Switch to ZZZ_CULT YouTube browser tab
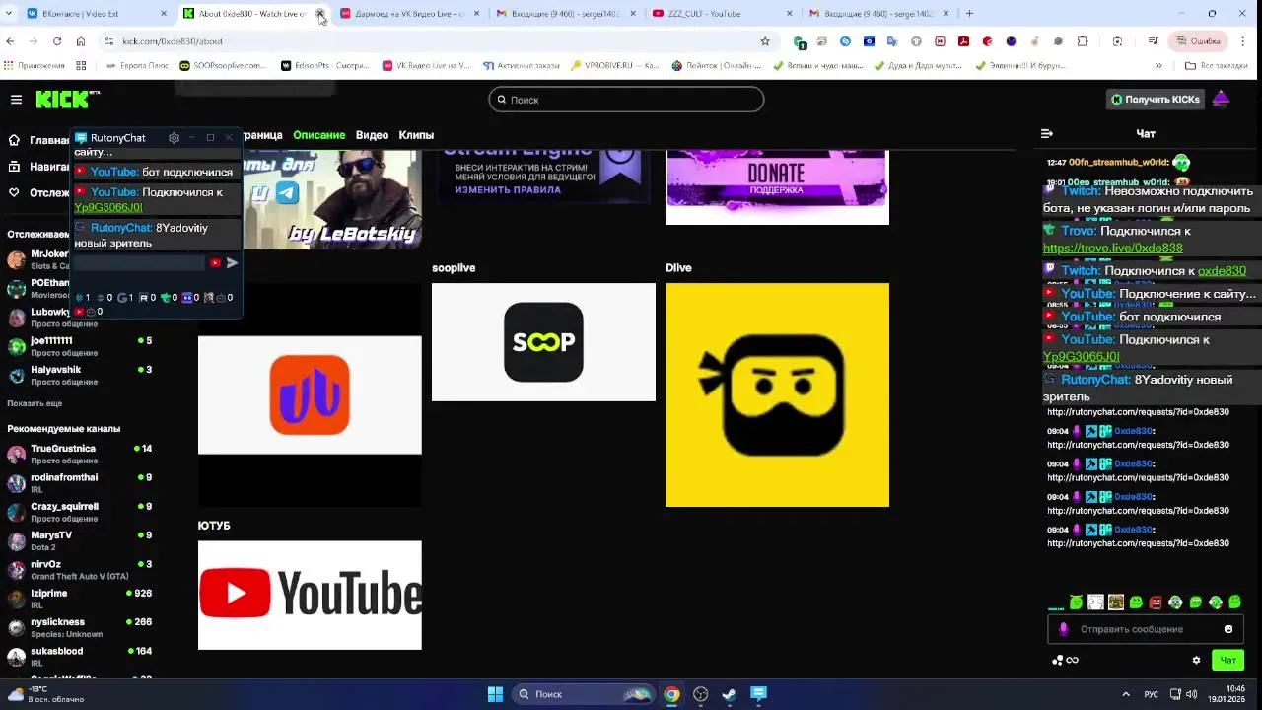The width and height of the screenshot is (1262, 710). coord(720,14)
